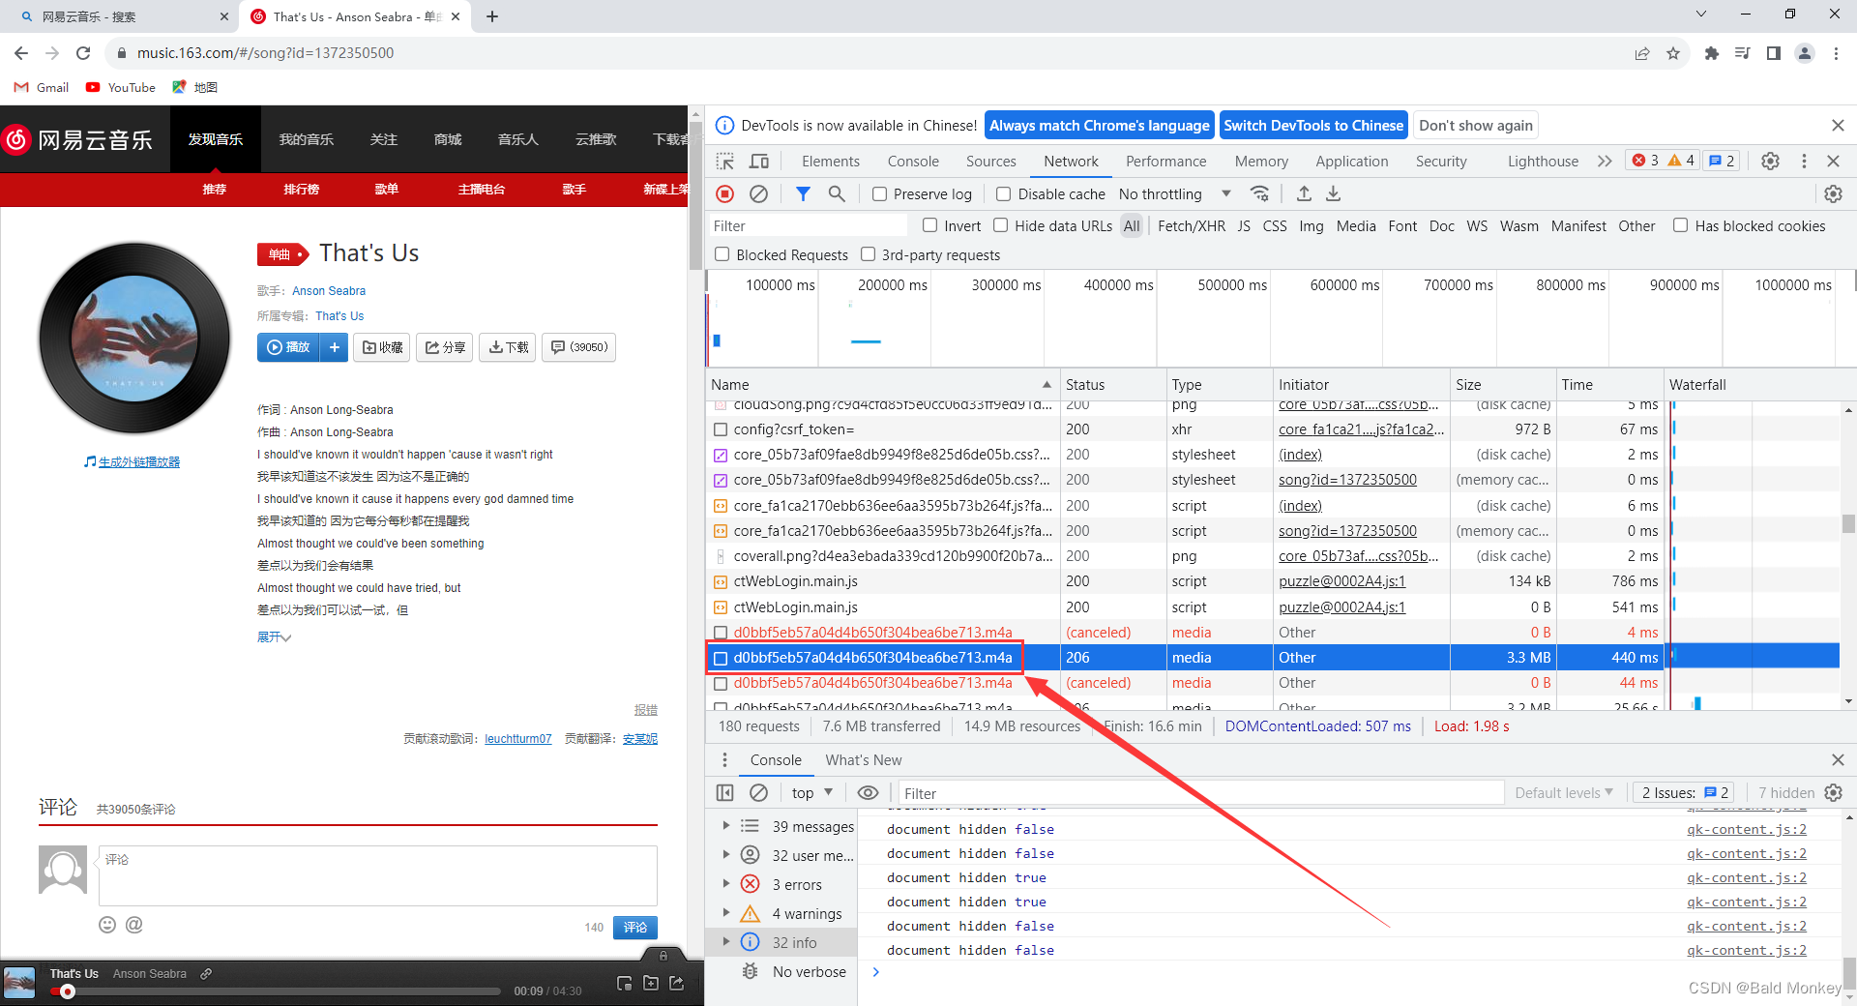Check Hide data URLs option

pos(1001,225)
